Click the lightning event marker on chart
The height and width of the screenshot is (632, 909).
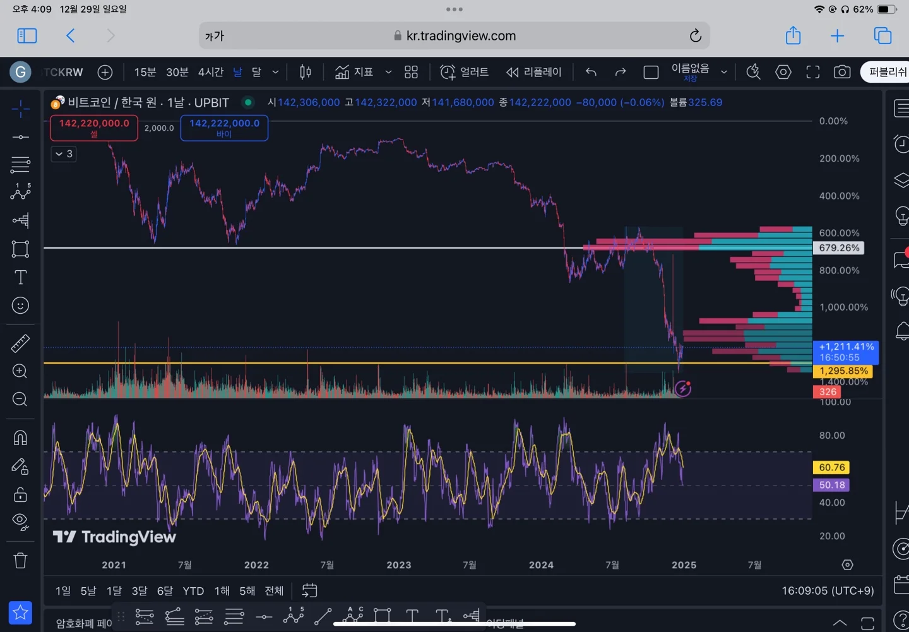(x=683, y=388)
